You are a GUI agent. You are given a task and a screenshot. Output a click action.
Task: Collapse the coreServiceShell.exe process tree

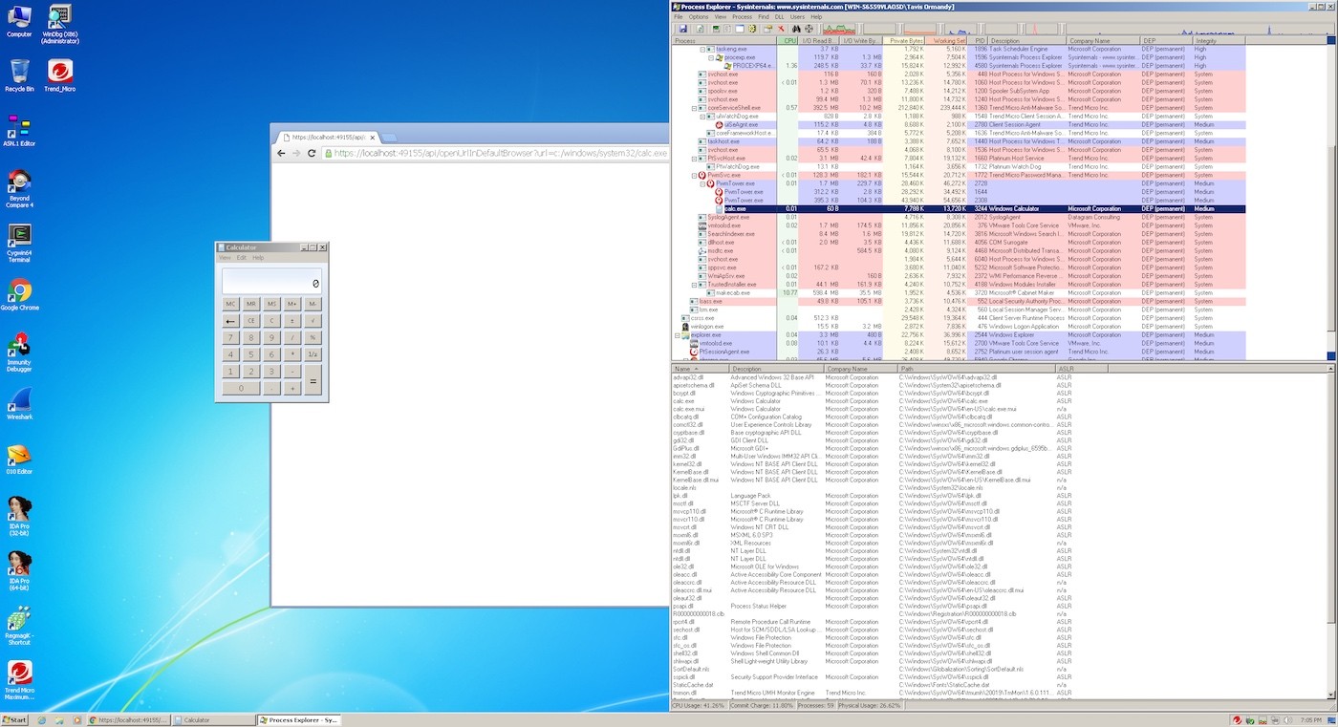tap(695, 108)
